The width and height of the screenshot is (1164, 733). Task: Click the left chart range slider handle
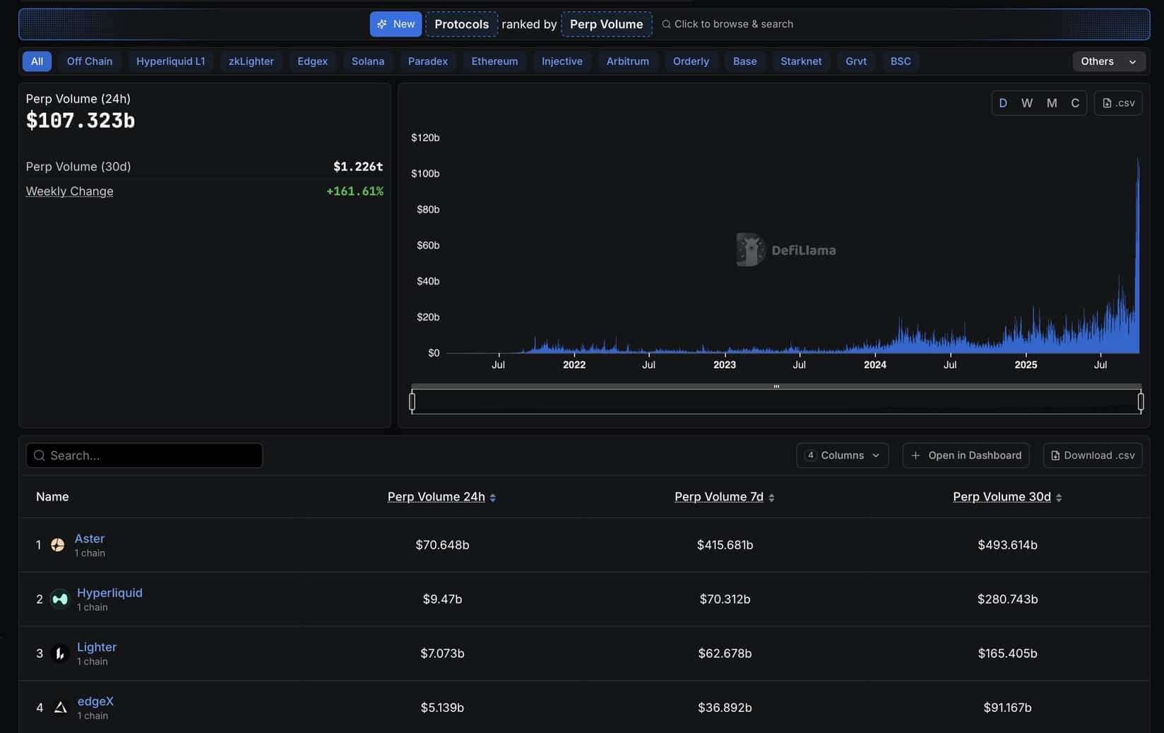point(412,402)
